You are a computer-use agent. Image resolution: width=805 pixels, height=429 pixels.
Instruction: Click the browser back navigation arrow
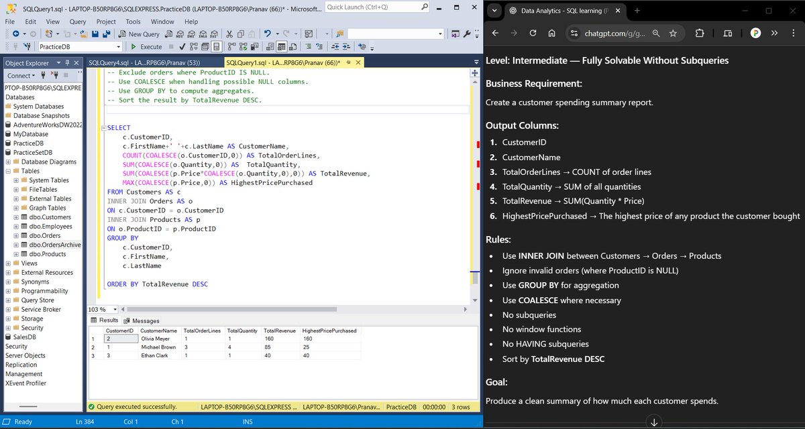pos(494,32)
